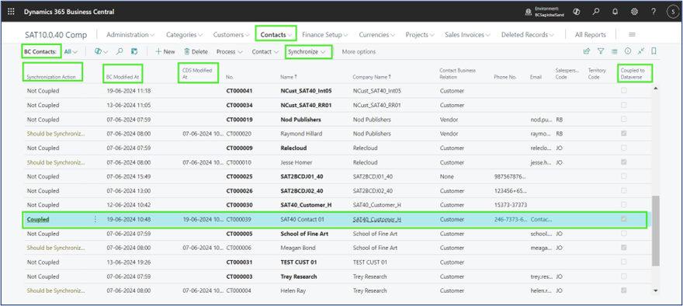The width and height of the screenshot is (683, 306).
Task: Expand the Categories menu
Action: (184, 34)
